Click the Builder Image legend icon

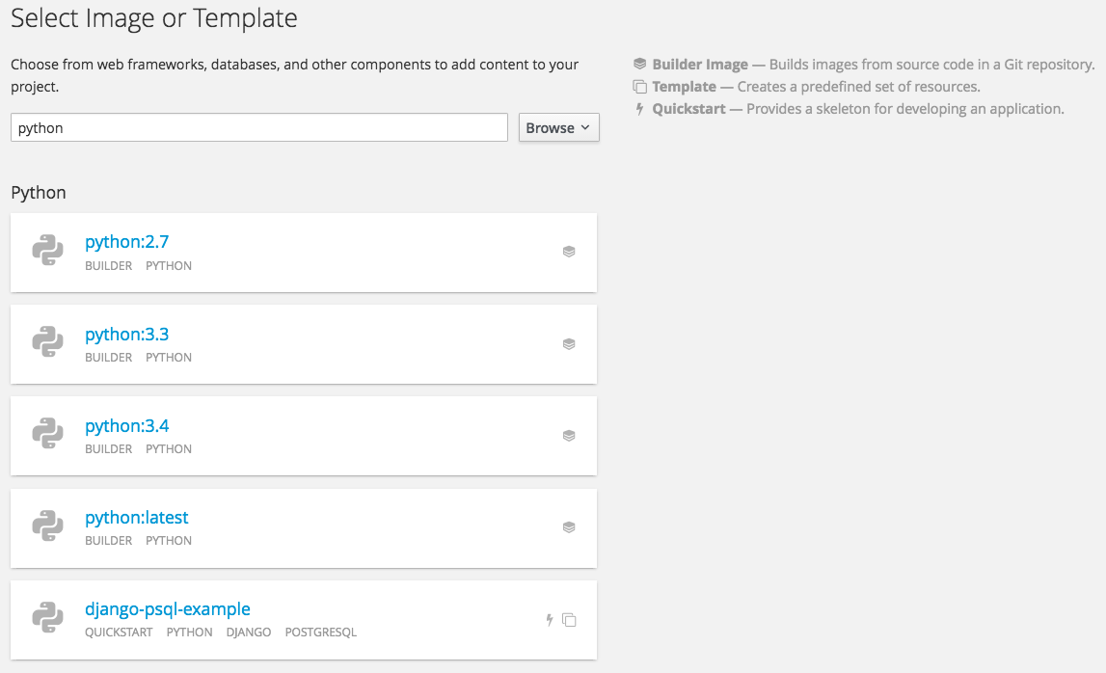click(639, 65)
